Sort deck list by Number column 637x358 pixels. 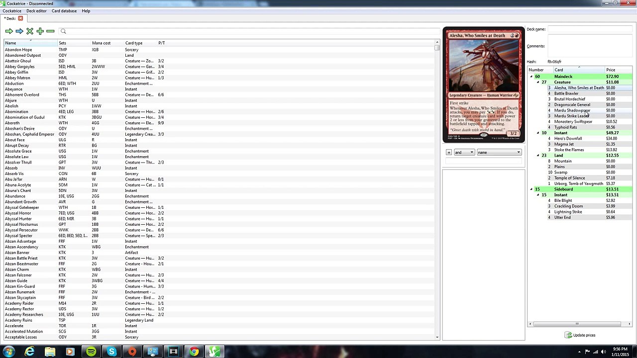(x=540, y=70)
